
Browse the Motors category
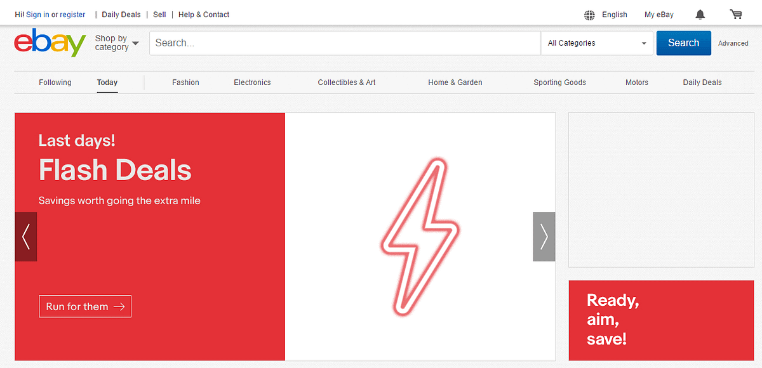click(x=636, y=82)
